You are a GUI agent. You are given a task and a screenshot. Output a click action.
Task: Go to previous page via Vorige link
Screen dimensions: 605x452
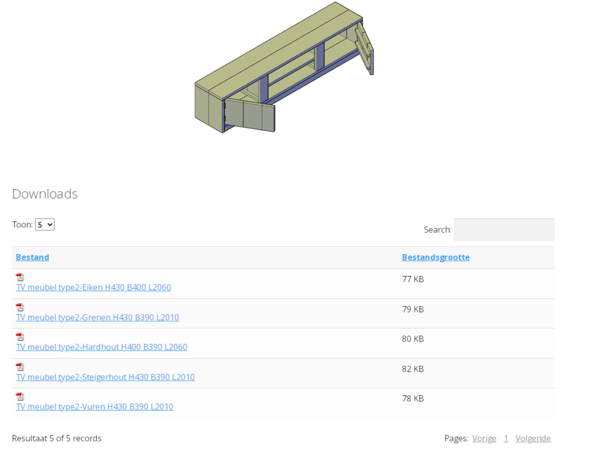tap(484, 438)
